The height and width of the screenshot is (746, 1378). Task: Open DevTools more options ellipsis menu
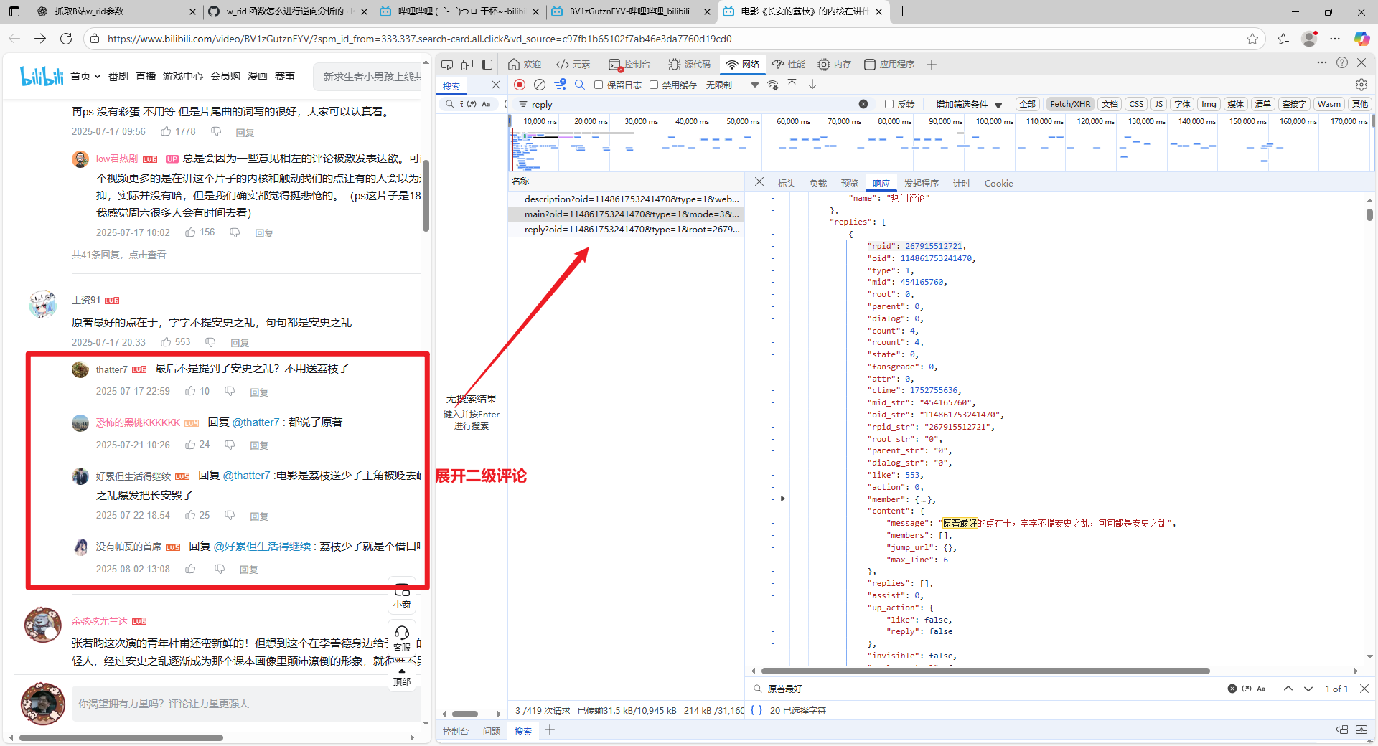(1322, 62)
